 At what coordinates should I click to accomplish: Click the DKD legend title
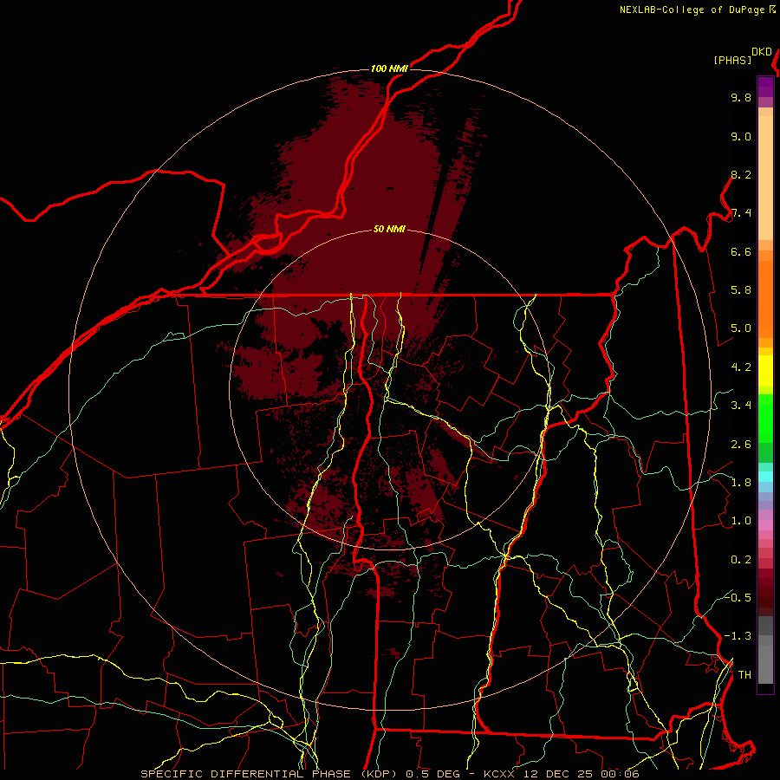[x=762, y=52]
